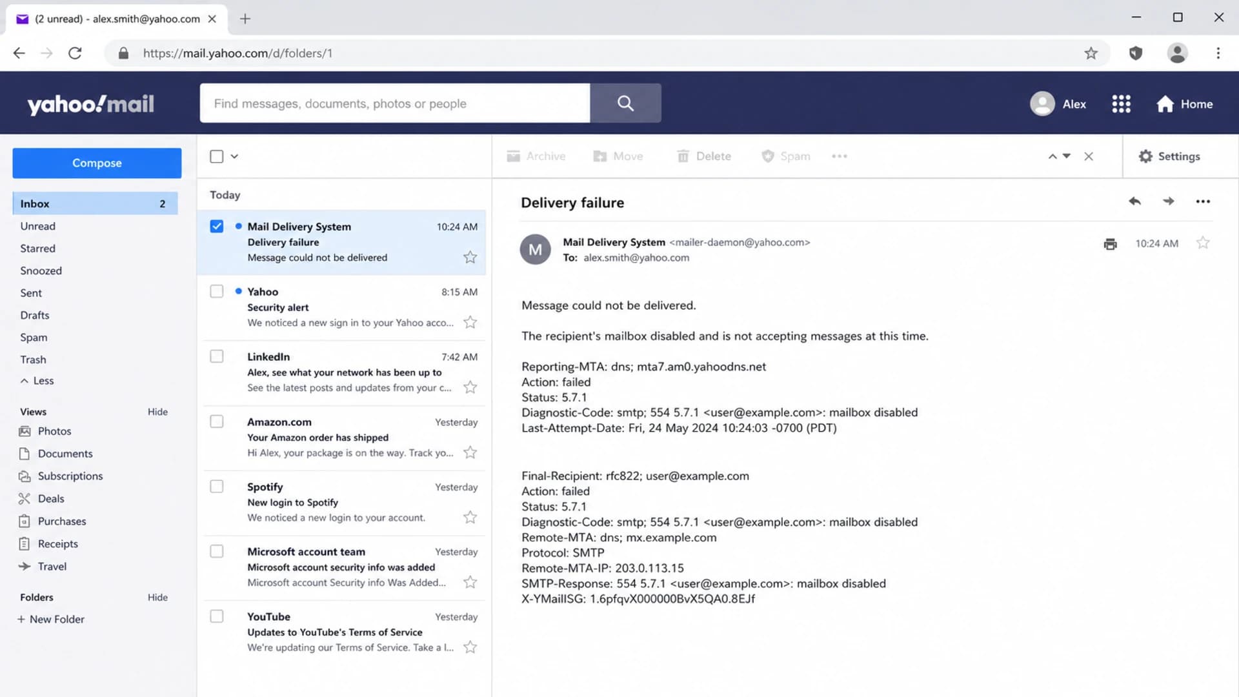This screenshot has height=697, width=1239.
Task: Open the Deals view
Action: [42, 498]
